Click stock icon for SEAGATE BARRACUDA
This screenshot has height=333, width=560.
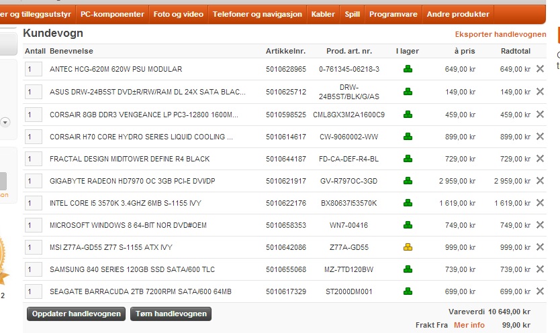[408, 291]
